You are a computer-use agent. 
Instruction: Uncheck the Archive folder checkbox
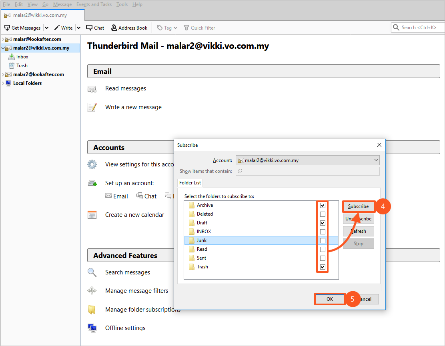pos(323,205)
